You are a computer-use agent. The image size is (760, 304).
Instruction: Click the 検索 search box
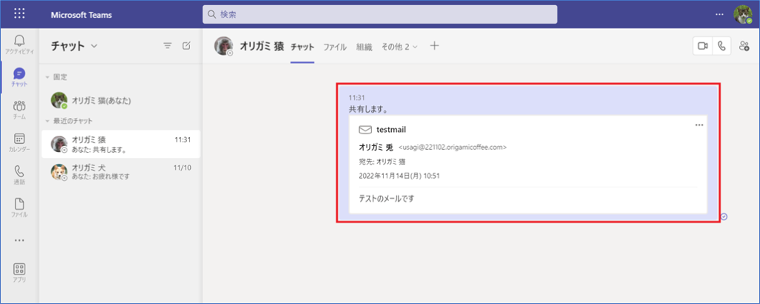point(379,15)
